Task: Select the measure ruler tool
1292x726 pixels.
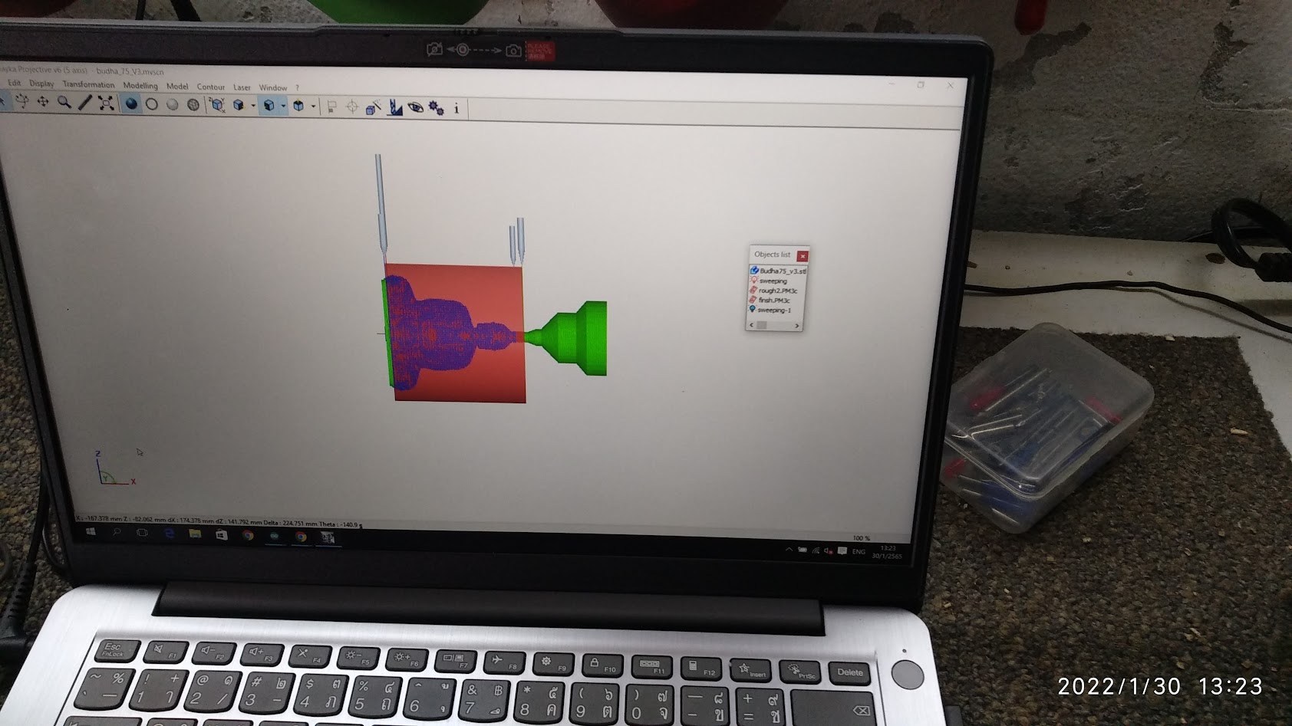Action: tap(85, 103)
